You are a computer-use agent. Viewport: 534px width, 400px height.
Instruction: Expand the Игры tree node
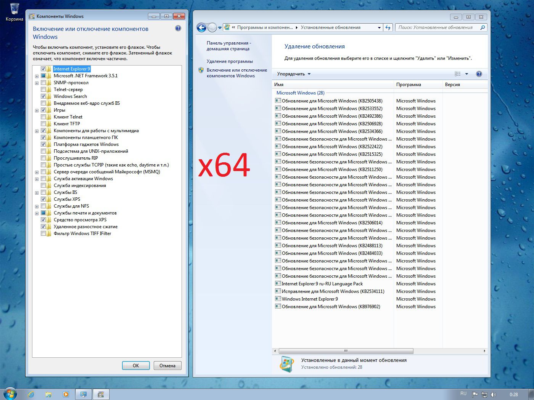click(37, 110)
